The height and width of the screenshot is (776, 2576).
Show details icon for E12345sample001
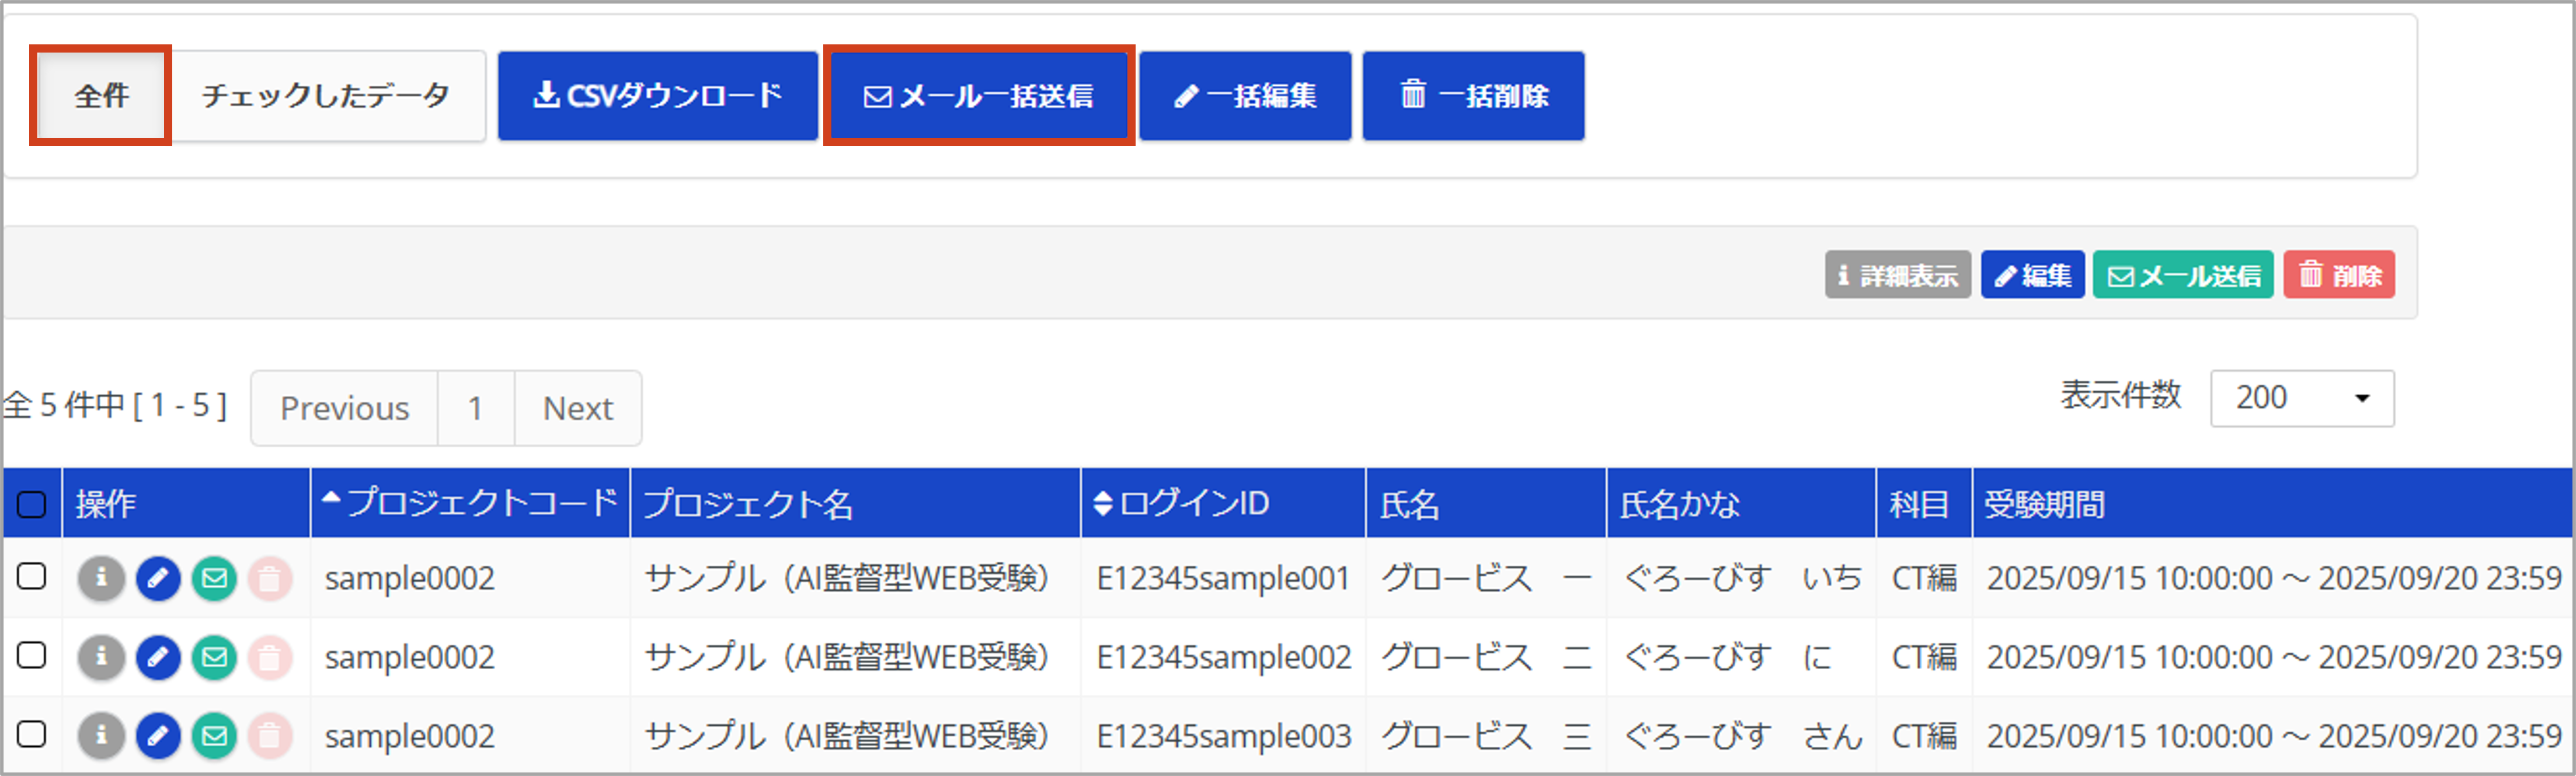click(101, 578)
